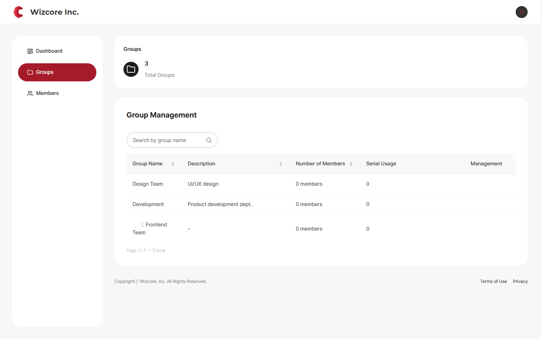Screen dimensions: 542x339
Task: Click the copyright notice text
Action: [x=161, y=281]
